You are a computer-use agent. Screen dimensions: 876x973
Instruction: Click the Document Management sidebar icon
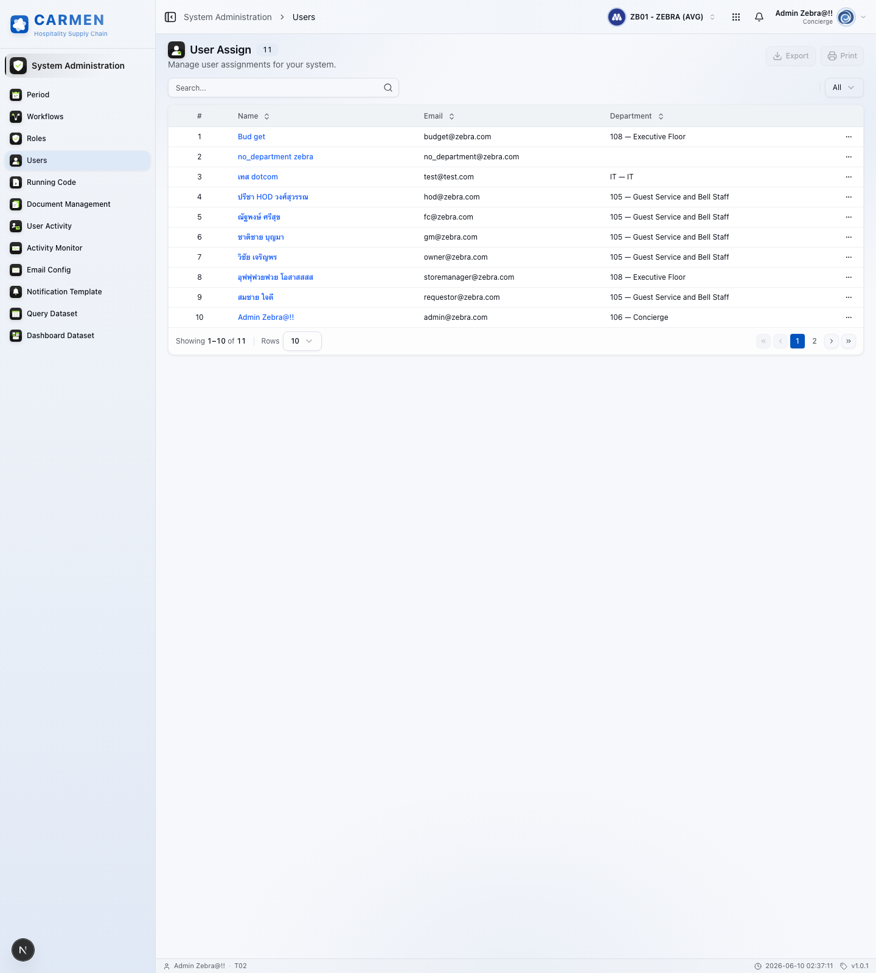coord(16,204)
